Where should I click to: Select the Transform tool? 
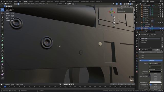point(2,27)
